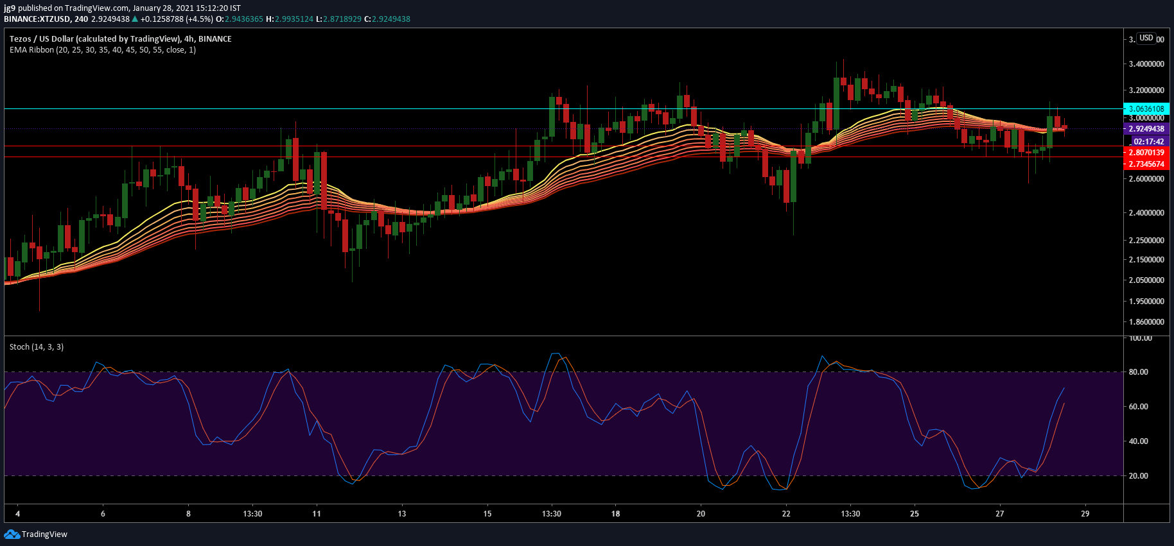Click the Stoch (14, 3, 3) indicator legend
This screenshot has height=546, width=1174.
point(37,346)
